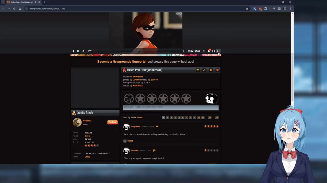
Task: Sort reviews by Date
Action: tap(134, 118)
